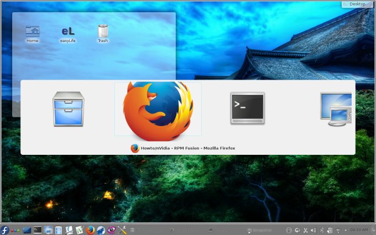Launch the blue-and-white lamp icon in the taskbar
Screen dimensions: 376x235
(x=69, y=230)
